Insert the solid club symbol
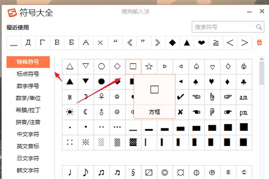The width and height of the screenshot is (269, 179). click(x=244, y=81)
